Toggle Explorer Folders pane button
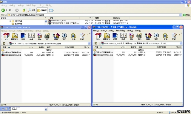The width and height of the screenshot is (191, 114). point(42,10)
